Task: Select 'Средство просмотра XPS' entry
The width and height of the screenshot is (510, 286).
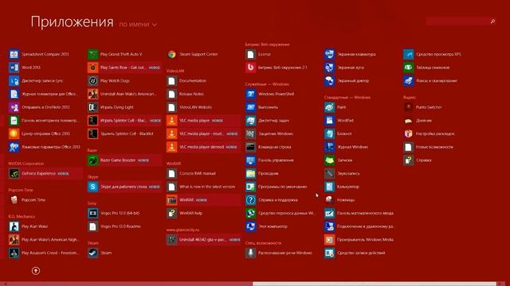Action: pos(432,54)
